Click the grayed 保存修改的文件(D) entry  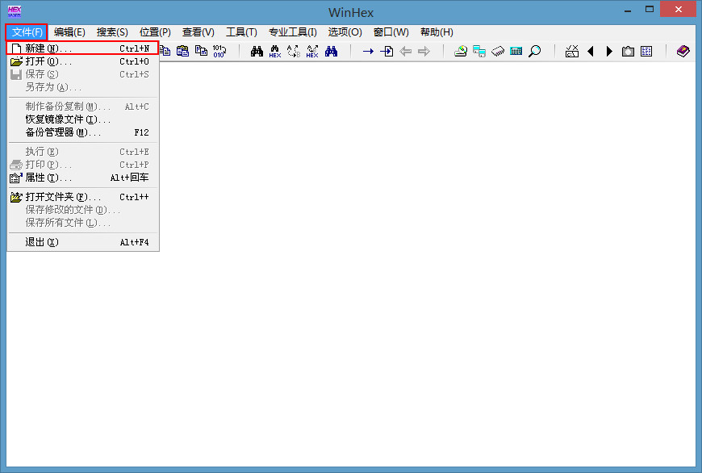(x=83, y=210)
